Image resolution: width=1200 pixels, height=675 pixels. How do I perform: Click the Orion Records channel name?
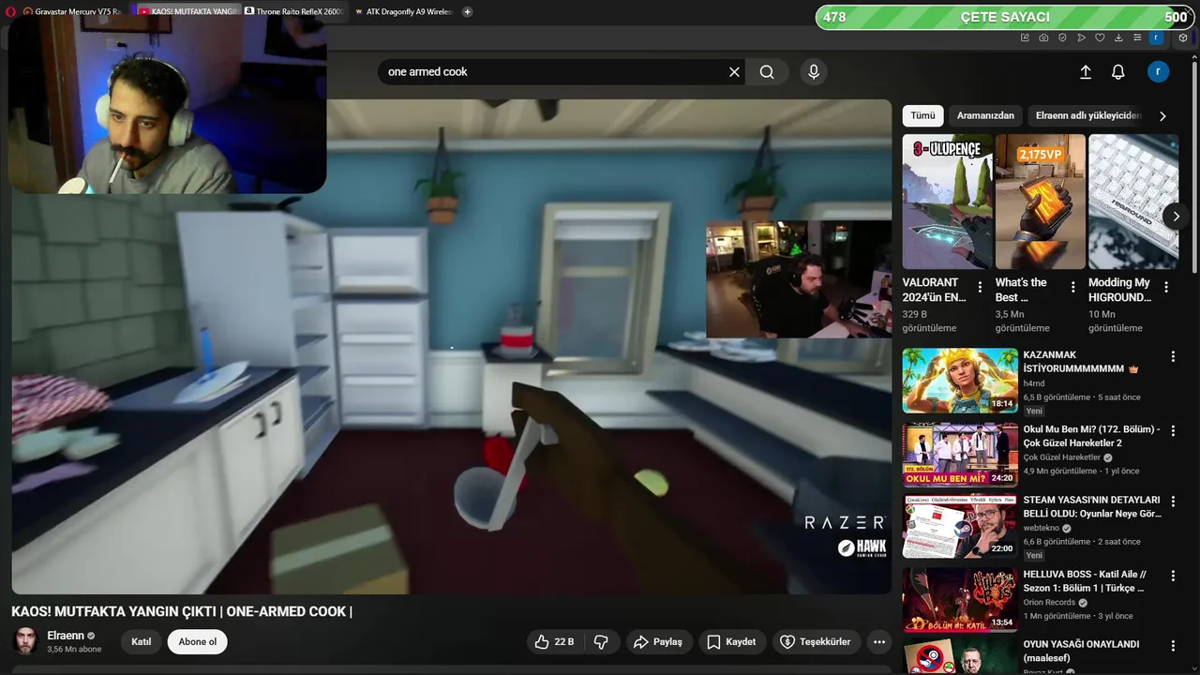click(x=1049, y=602)
